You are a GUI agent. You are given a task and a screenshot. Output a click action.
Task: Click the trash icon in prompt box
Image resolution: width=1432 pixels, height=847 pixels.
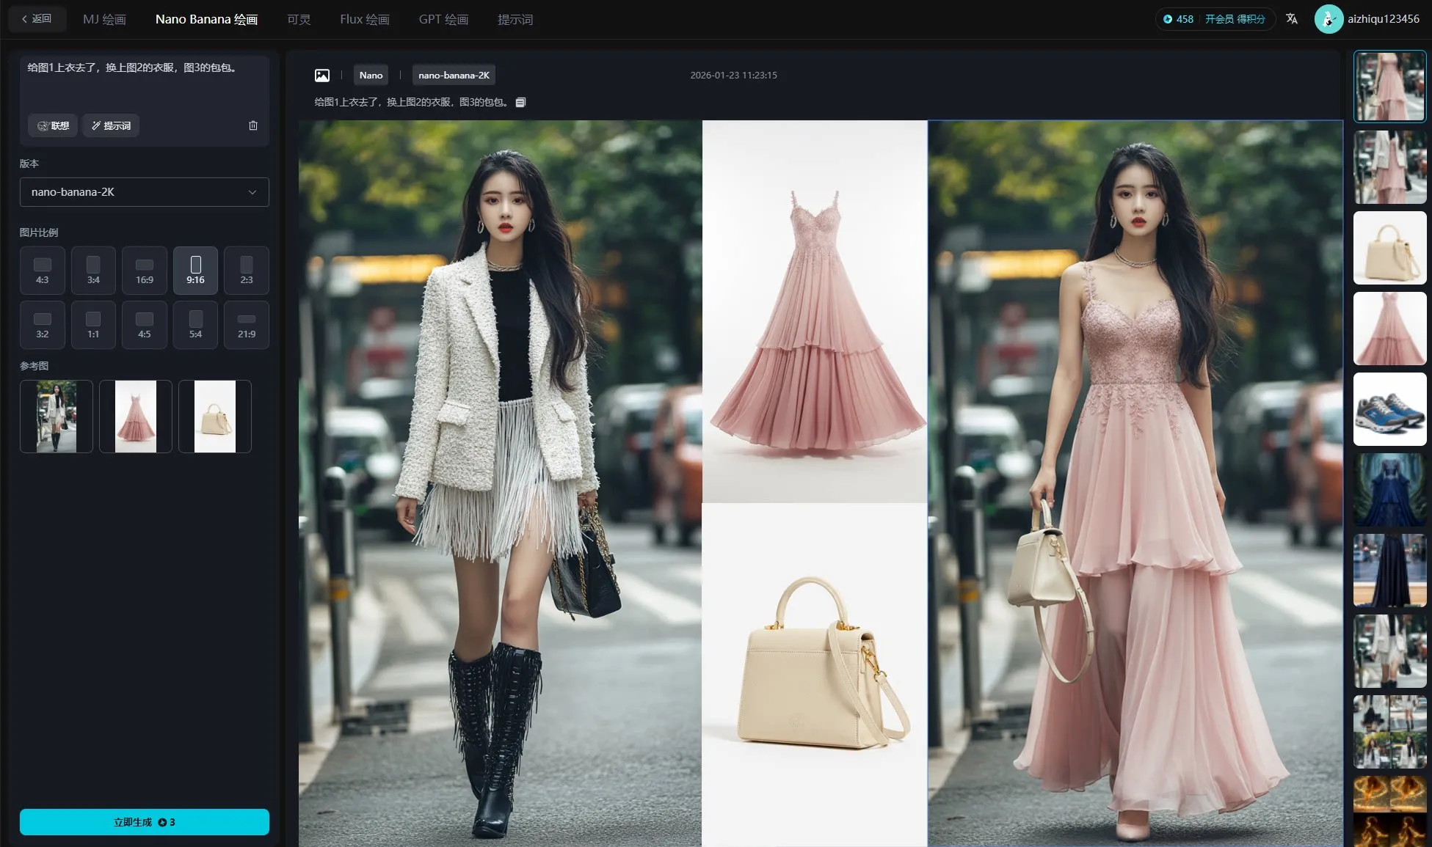pos(253,125)
